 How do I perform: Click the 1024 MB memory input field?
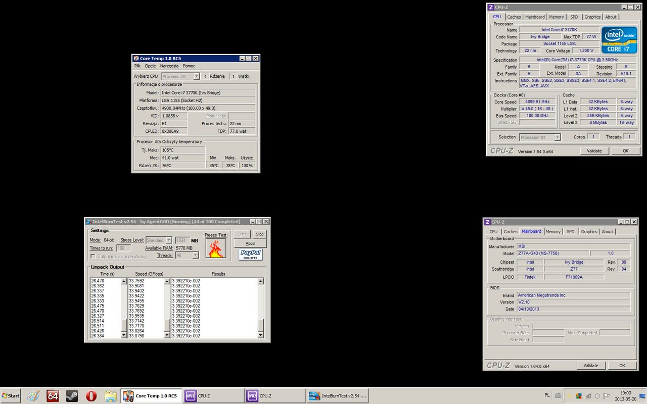click(x=182, y=240)
